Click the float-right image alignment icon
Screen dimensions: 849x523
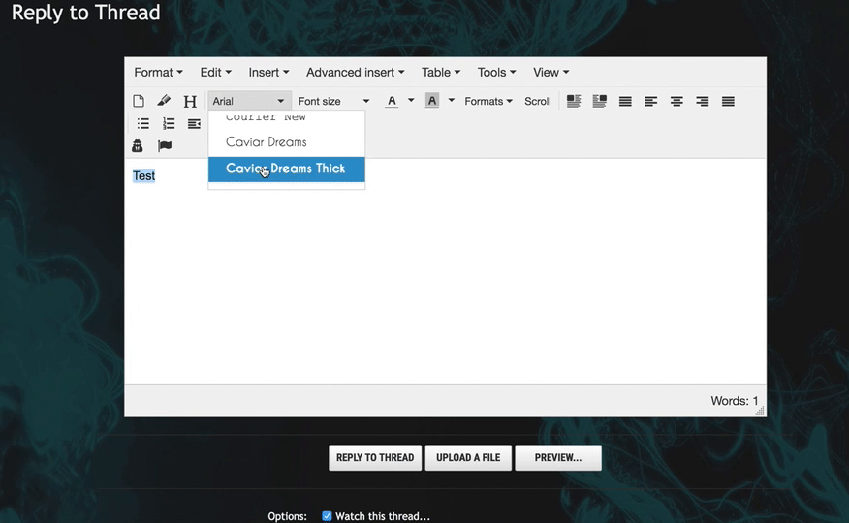(599, 101)
